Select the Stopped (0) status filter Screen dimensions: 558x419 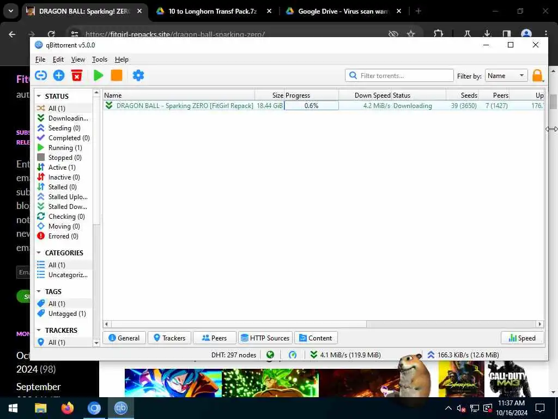tap(63, 158)
